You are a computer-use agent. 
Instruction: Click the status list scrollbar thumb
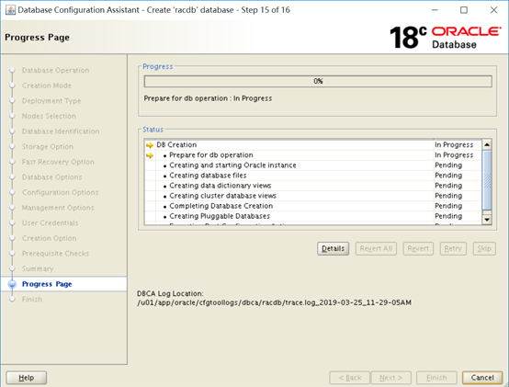click(x=487, y=180)
